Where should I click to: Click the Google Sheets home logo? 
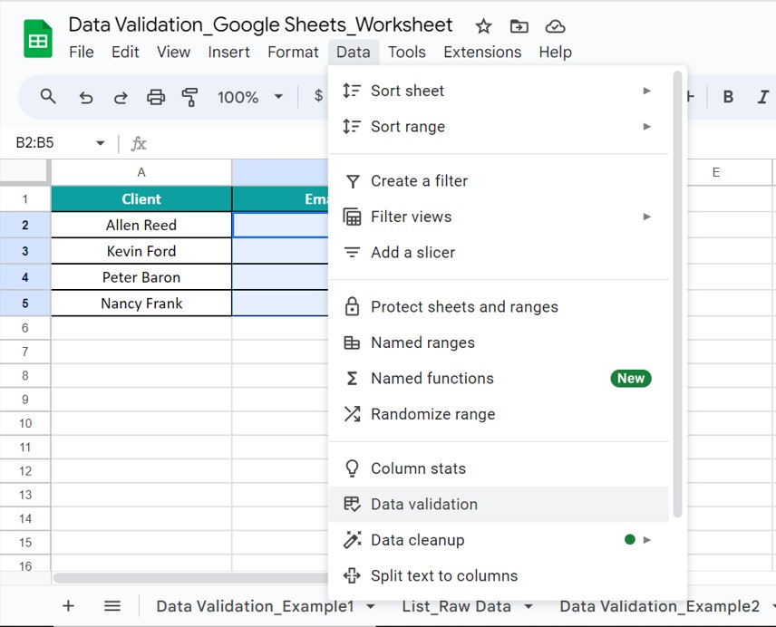click(x=38, y=39)
